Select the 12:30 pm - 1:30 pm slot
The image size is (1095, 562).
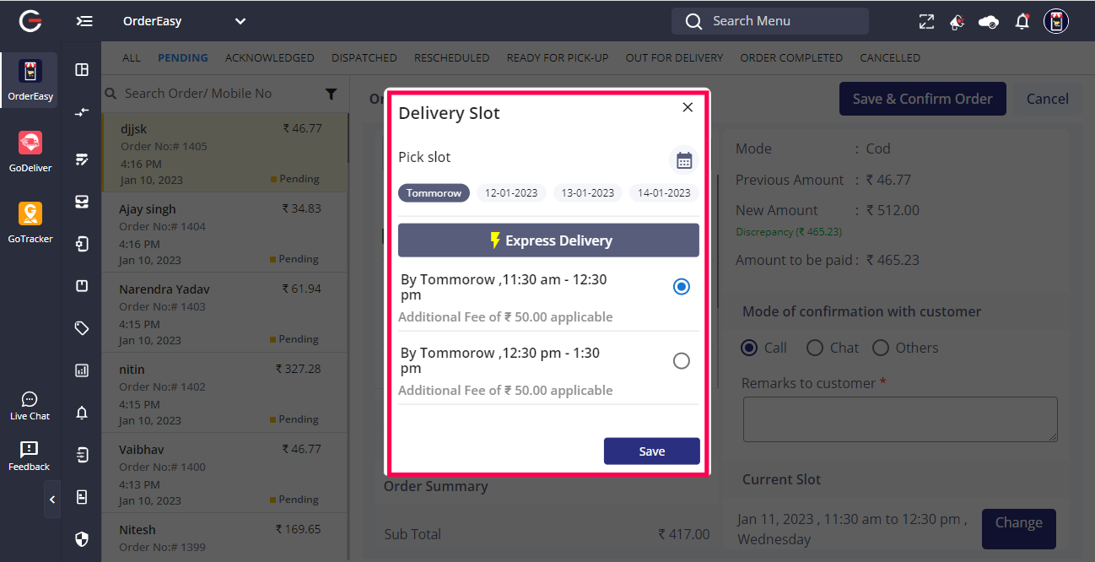[x=682, y=361]
